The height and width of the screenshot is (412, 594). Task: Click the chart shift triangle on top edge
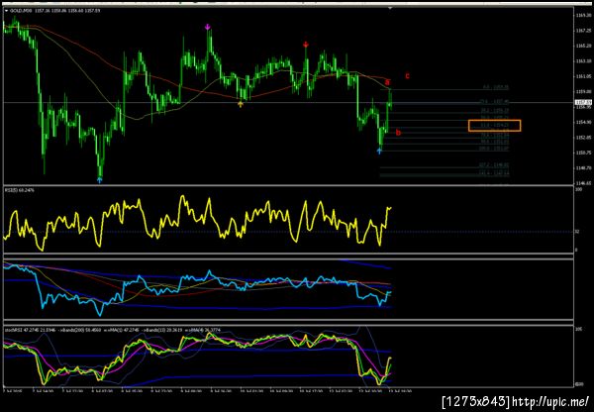391,8
